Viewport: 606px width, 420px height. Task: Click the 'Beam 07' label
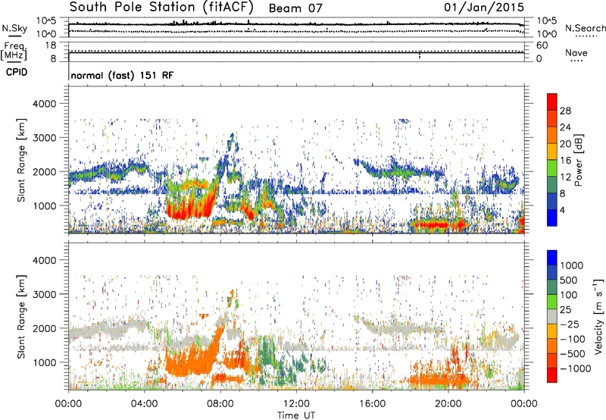tap(295, 8)
